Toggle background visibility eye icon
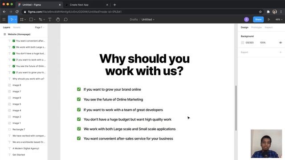Screen dimensions: 285x160 pyautogui.click(x=281, y=43)
